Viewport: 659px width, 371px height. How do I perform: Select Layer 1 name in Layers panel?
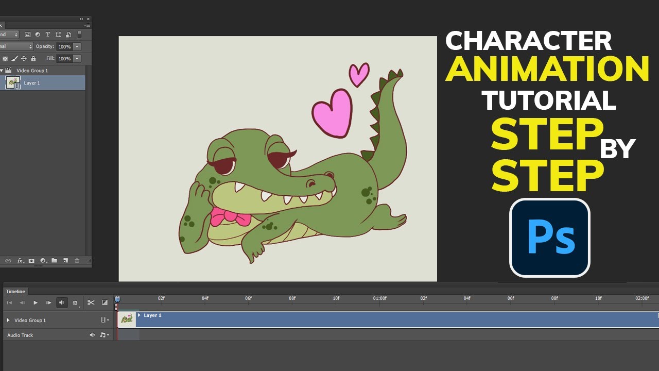pos(32,83)
